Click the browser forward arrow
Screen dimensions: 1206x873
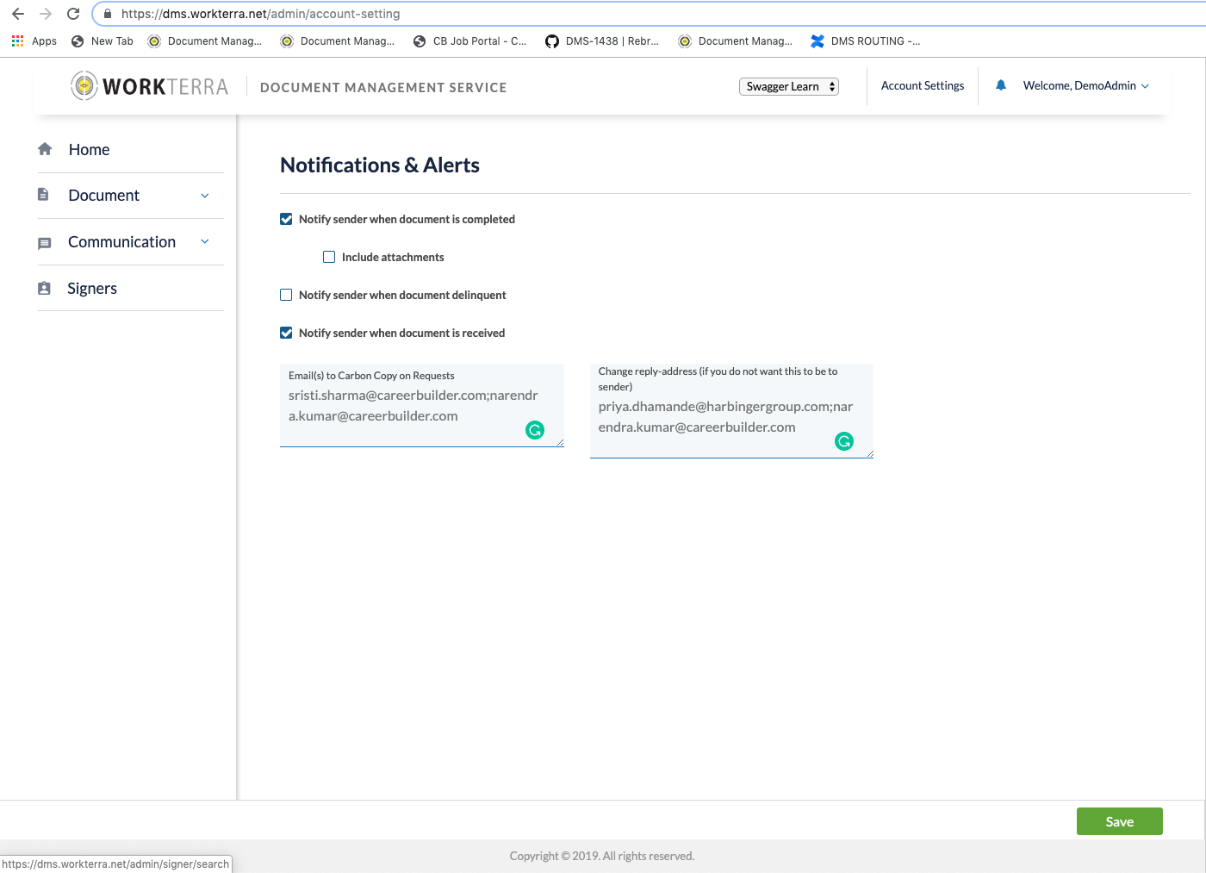(46, 14)
